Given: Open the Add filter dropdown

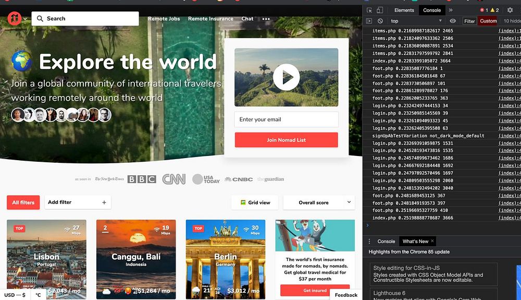Looking at the screenshot, I should coord(78,202).
